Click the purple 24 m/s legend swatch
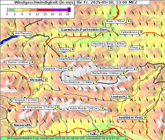 click(69, 10)
